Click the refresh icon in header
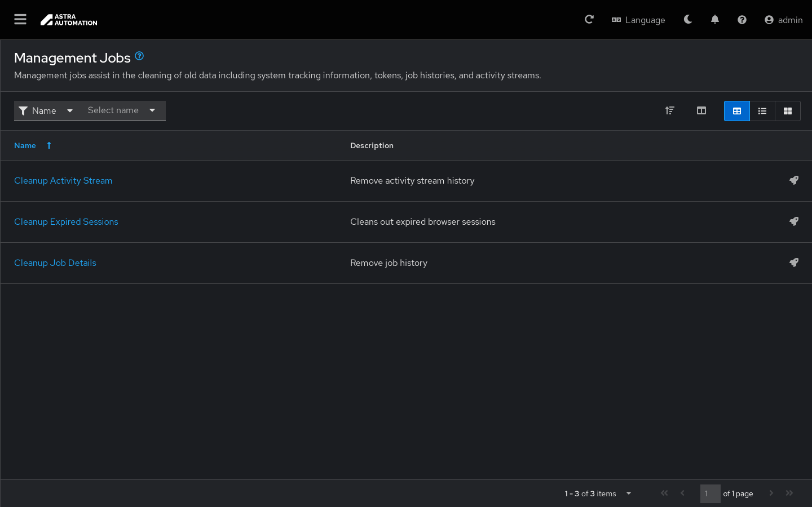The image size is (812, 507). 589,20
